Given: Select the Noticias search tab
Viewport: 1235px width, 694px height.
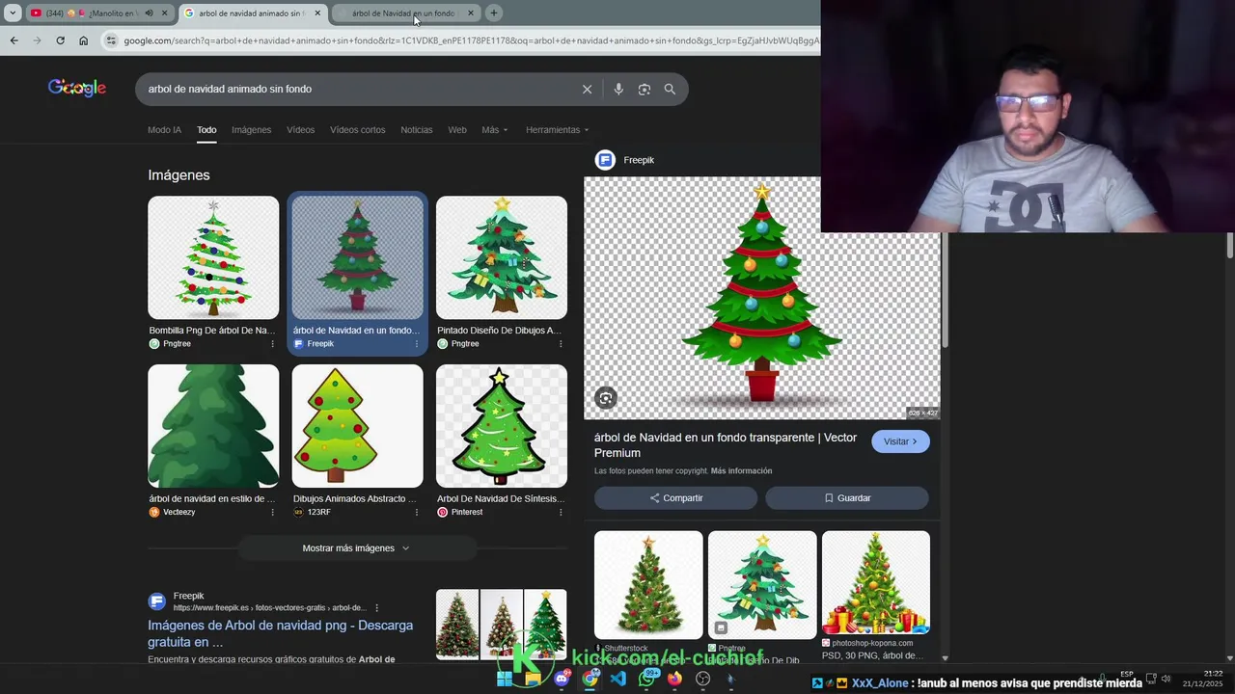Looking at the screenshot, I should pyautogui.click(x=417, y=130).
